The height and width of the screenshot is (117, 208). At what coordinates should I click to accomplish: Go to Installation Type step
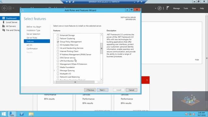coord(33,30)
